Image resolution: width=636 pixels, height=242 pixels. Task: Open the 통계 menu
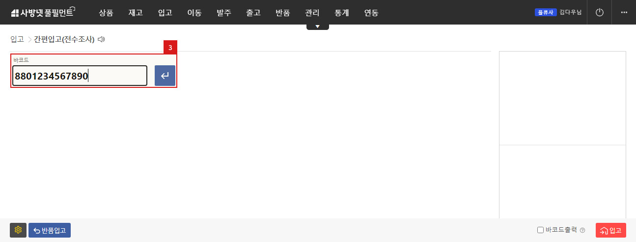[x=342, y=13]
